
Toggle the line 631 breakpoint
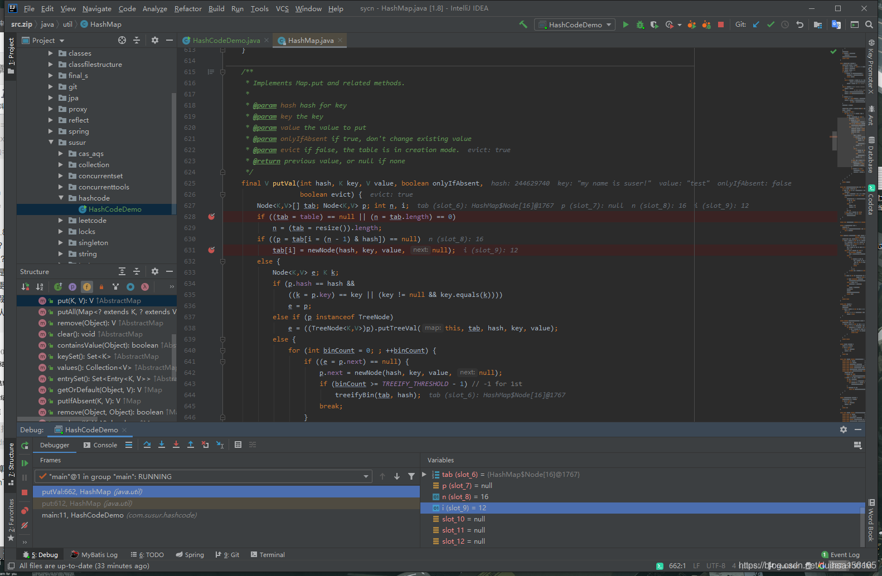point(211,250)
